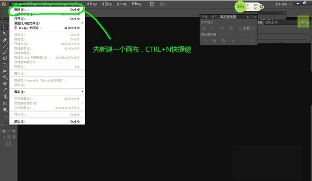The height and width of the screenshot is (181, 312).
Task: Click the green lime 54% widget
Action: [x=240, y=7]
